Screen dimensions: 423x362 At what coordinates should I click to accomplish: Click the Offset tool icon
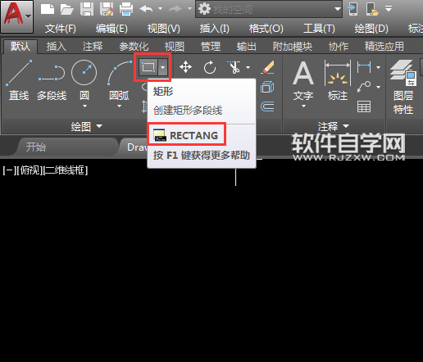click(x=267, y=106)
